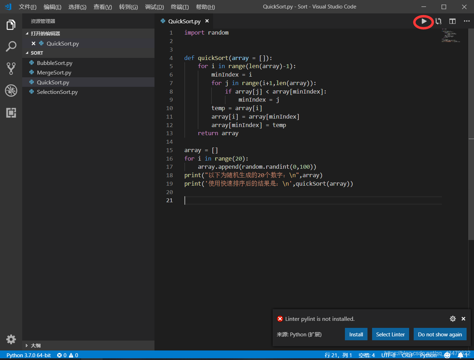Run the Python file with the play button
The height and width of the screenshot is (360, 474).
point(423,22)
